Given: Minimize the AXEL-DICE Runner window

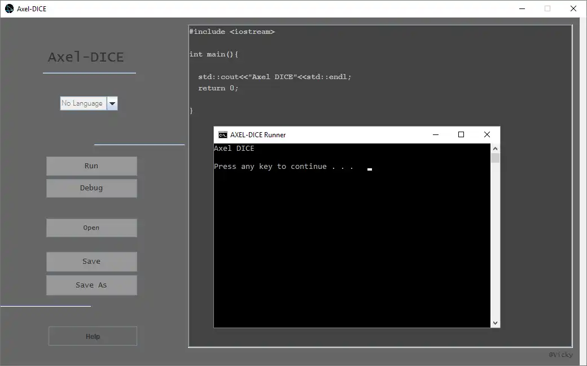Looking at the screenshot, I should (435, 135).
